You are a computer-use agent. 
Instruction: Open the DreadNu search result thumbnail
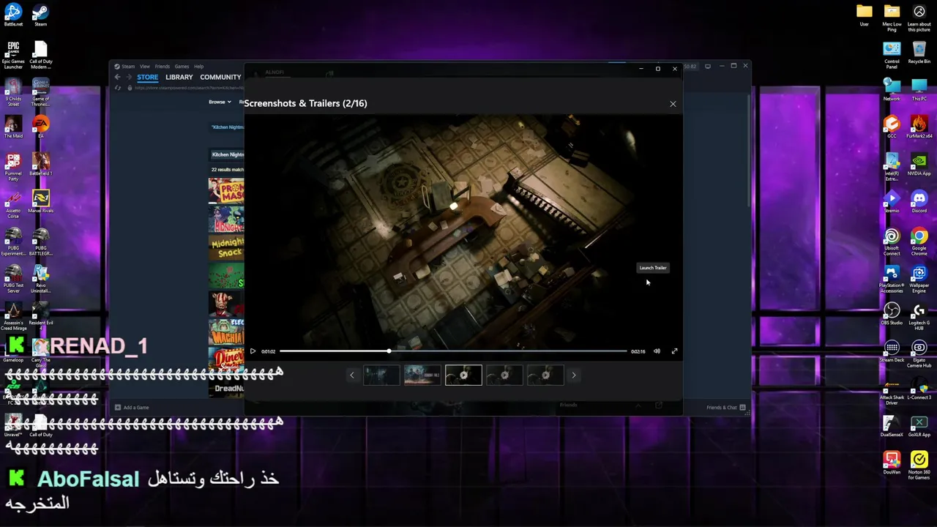tap(226, 388)
